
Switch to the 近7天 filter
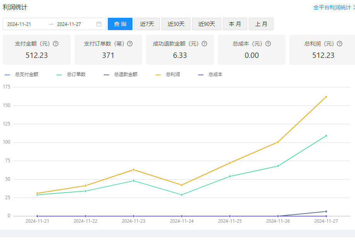click(x=147, y=24)
